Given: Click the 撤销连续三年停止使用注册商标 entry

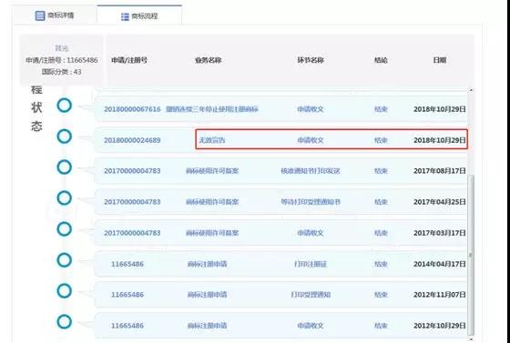Looking at the screenshot, I should [x=212, y=109].
